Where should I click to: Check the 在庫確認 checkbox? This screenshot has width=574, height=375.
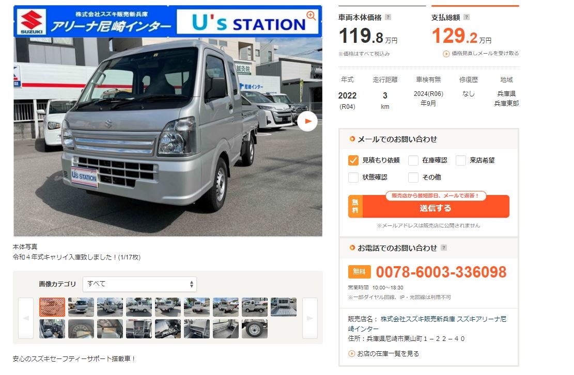[413, 160]
